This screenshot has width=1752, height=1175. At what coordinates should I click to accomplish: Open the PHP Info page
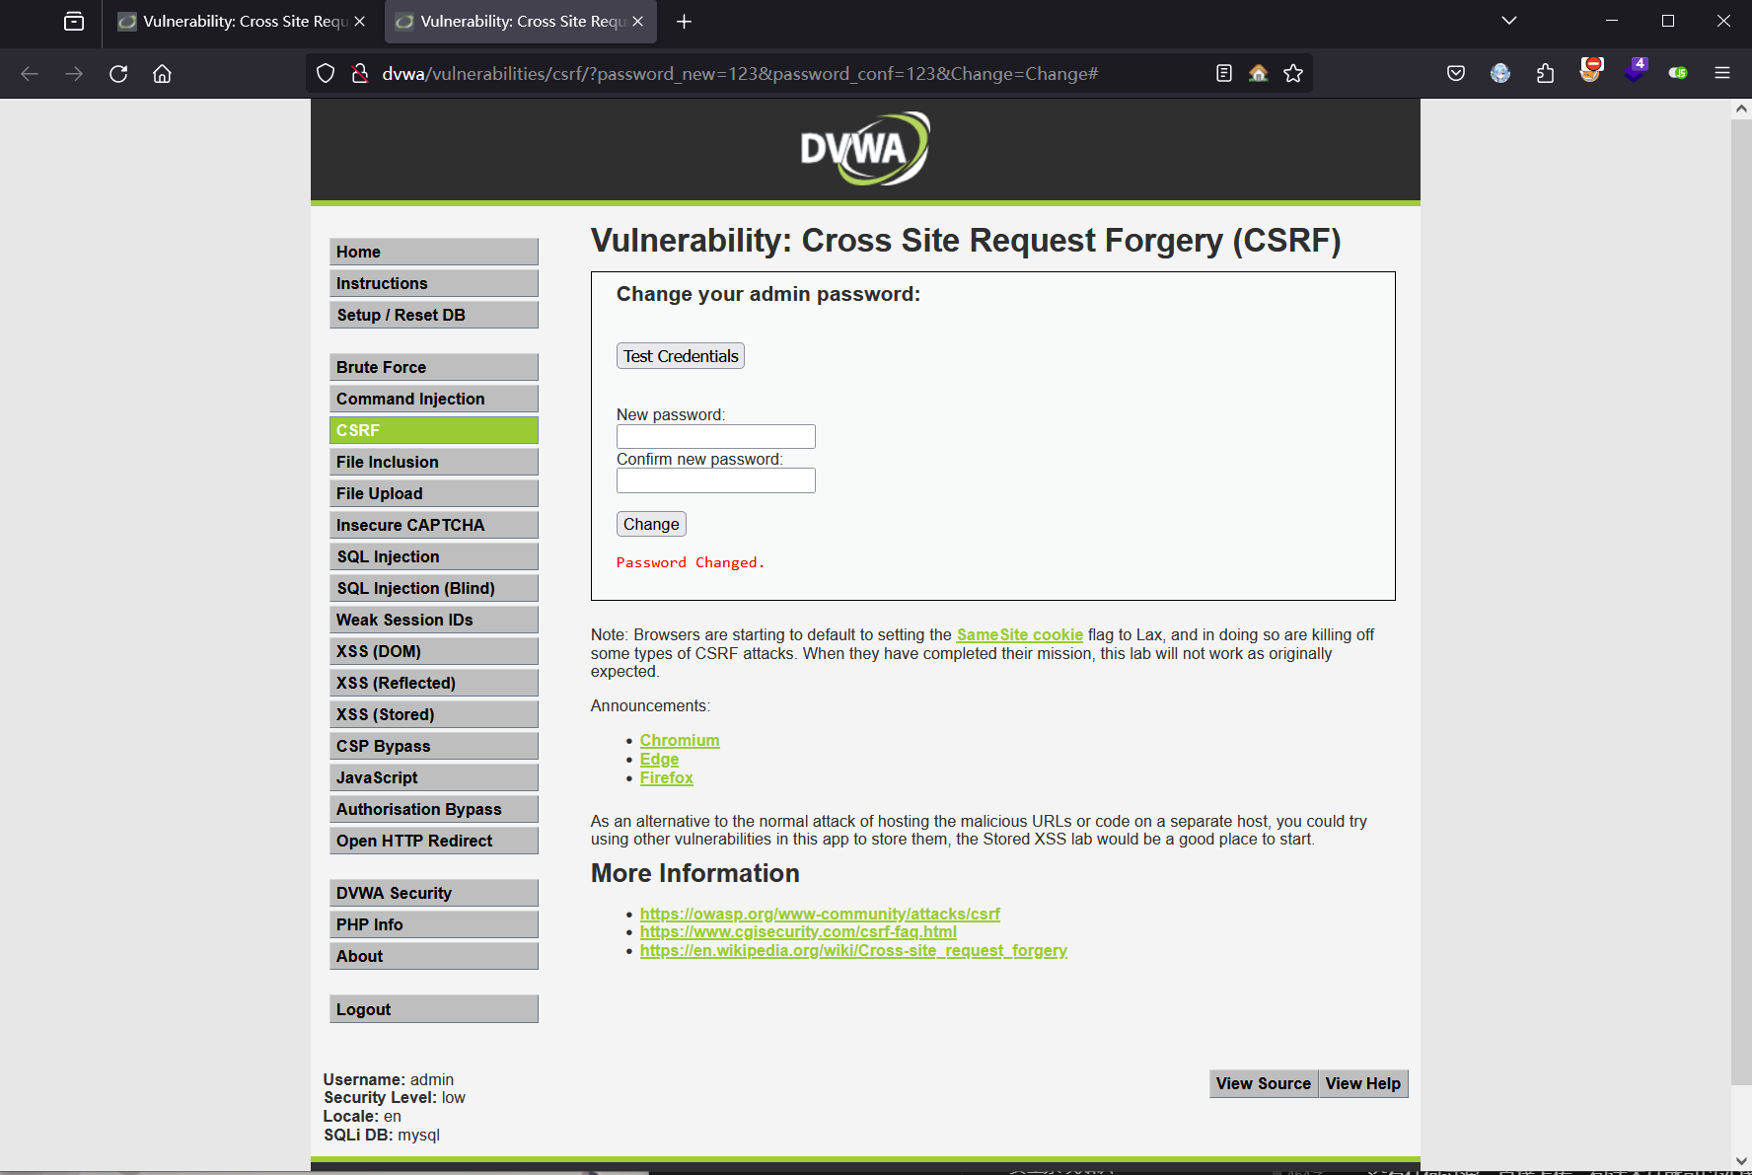[x=434, y=924]
